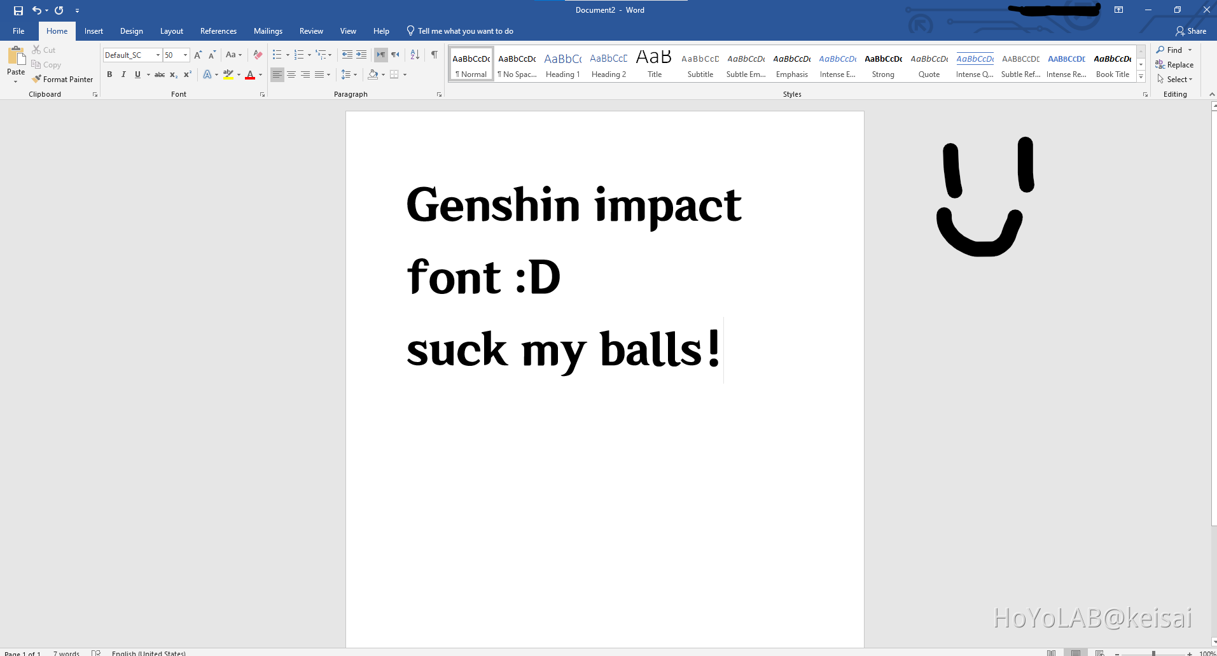The height and width of the screenshot is (656, 1217).
Task: Clear all formatting
Action: (x=257, y=55)
